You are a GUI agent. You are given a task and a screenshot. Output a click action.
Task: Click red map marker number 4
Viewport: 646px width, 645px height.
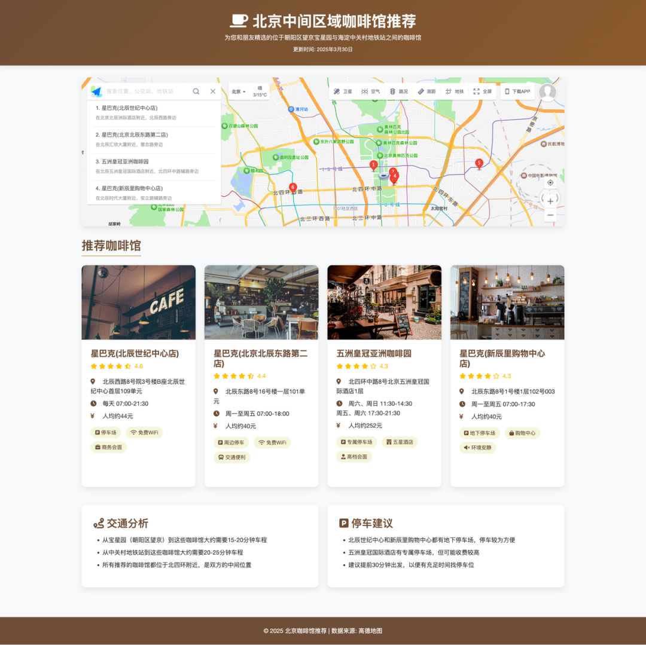click(395, 177)
